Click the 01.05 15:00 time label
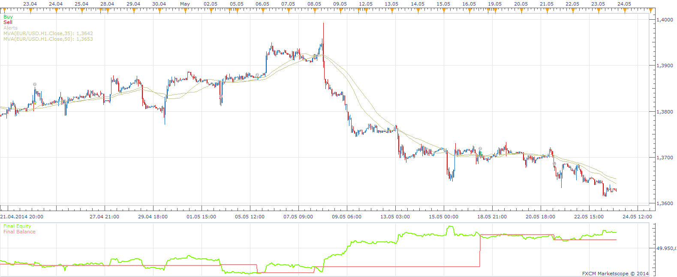This screenshot has height=277, width=677. point(201,217)
